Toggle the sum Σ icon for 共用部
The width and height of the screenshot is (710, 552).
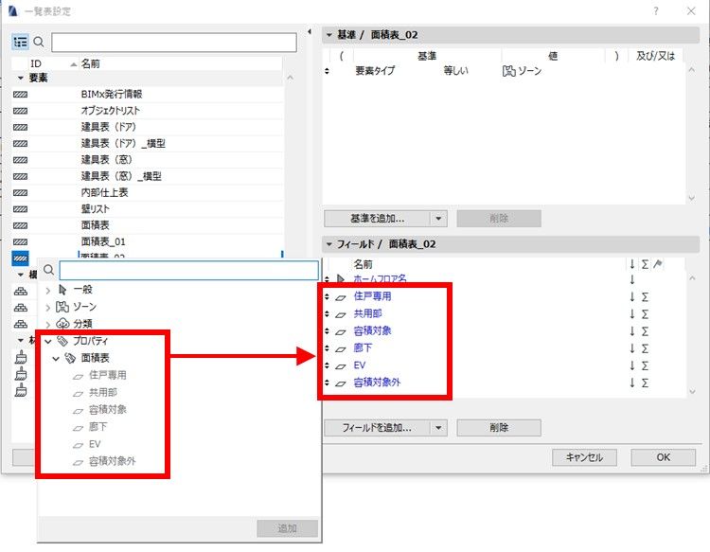645,314
